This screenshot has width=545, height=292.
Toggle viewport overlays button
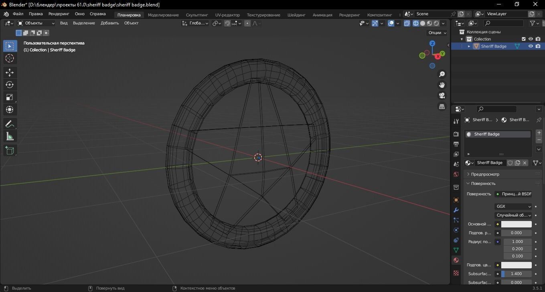point(391,23)
